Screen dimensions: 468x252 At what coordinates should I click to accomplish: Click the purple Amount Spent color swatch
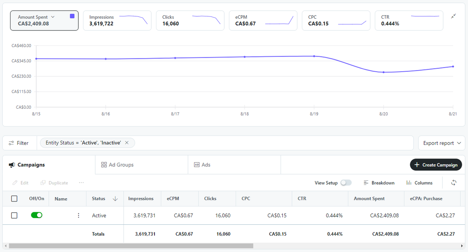tap(72, 16)
